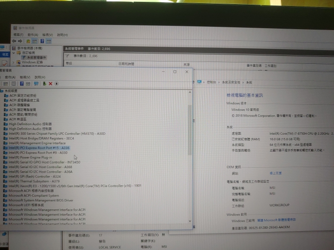Sort events by 等級 column header
Screen dimensions: 334x250
pos(69,63)
